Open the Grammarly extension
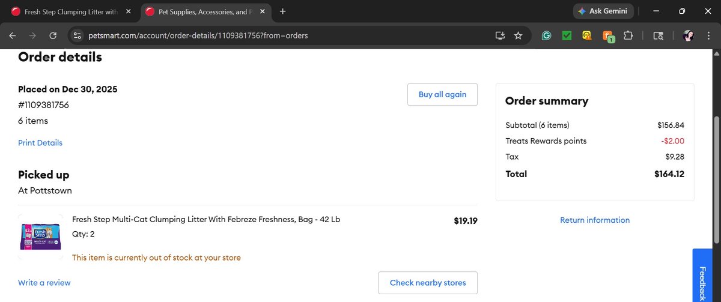Screen dimensions: 721x302 (x=546, y=35)
